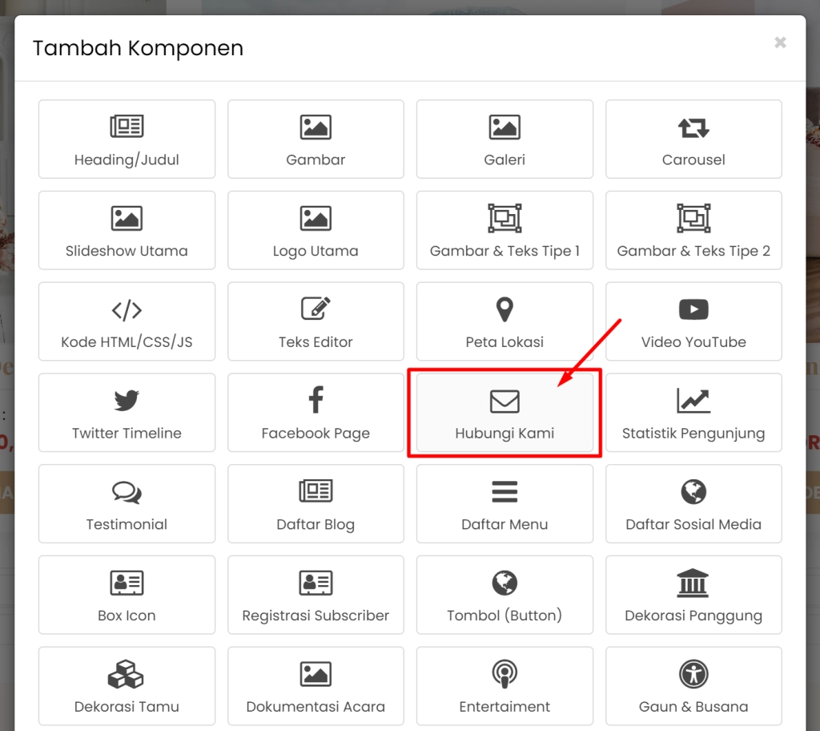Add the Gaun & Busana component
820x731 pixels.
693,686
